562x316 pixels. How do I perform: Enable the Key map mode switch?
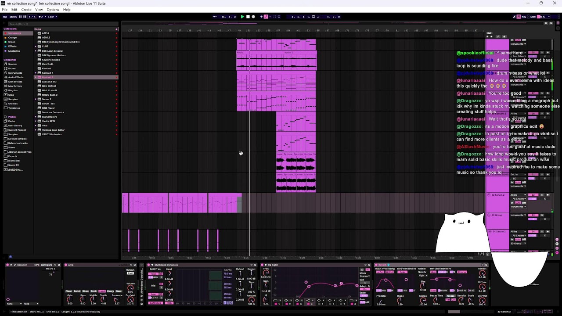tap(524, 17)
